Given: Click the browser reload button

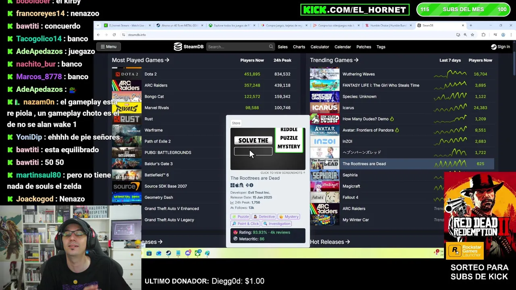Looking at the screenshot, I should [x=114, y=35].
